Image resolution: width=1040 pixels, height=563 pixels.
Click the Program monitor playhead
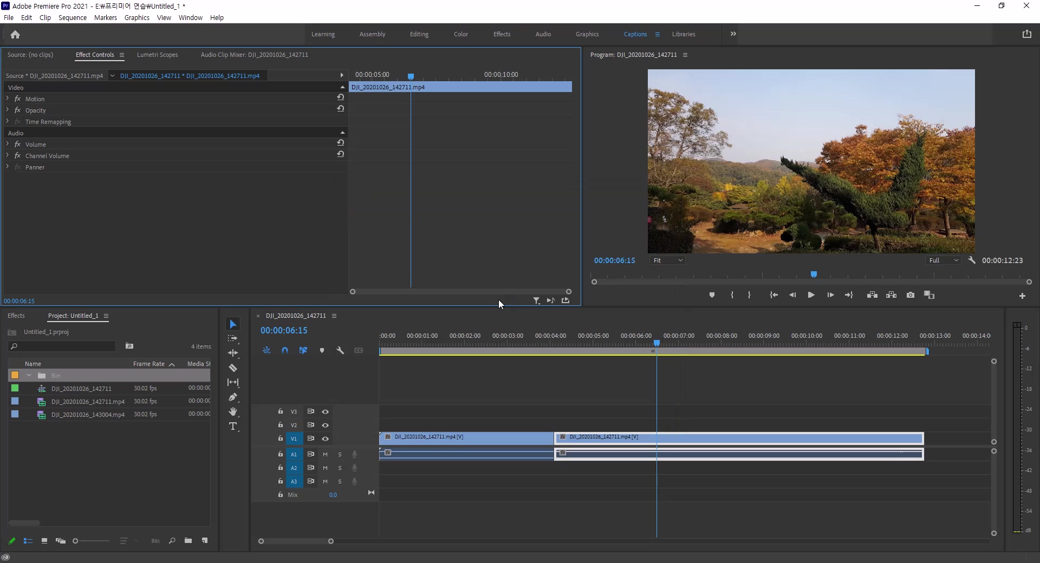coord(814,274)
